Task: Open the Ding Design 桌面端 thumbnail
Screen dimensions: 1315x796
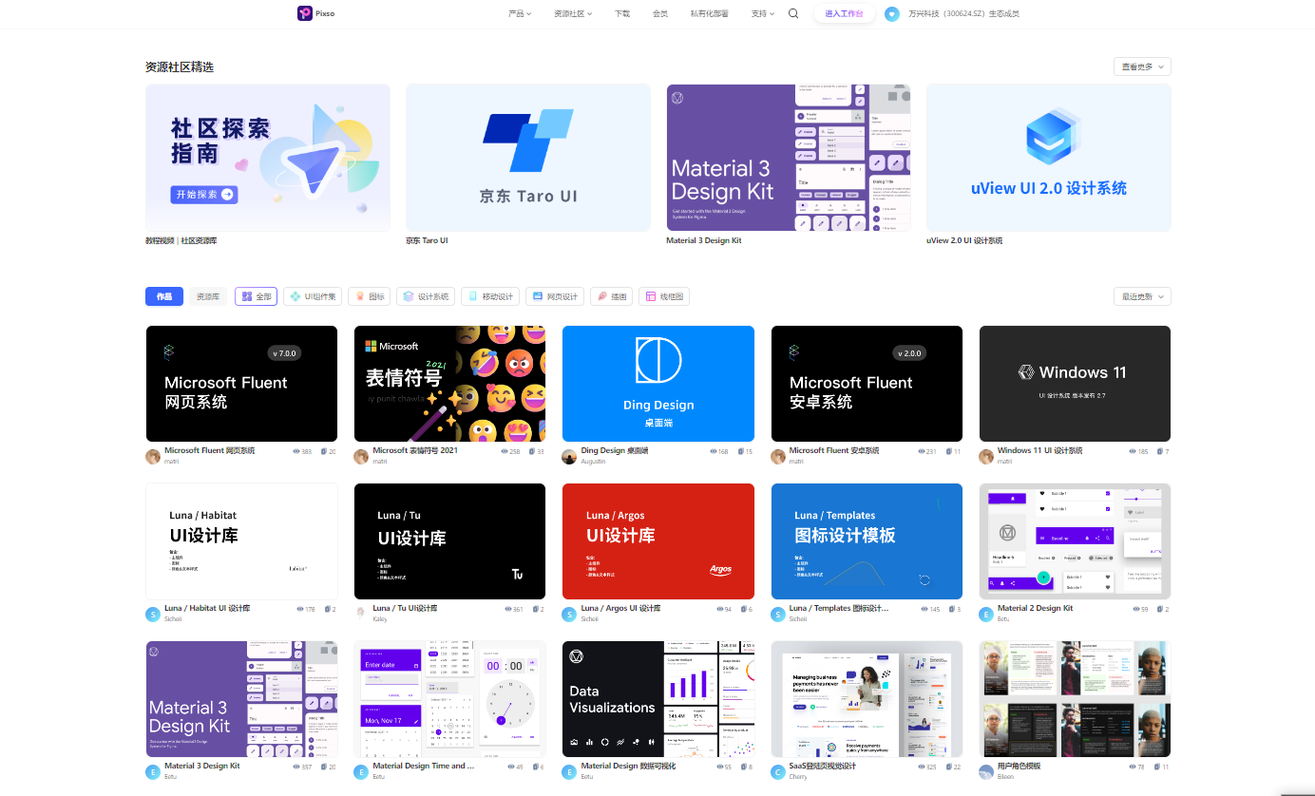Action: (x=658, y=384)
